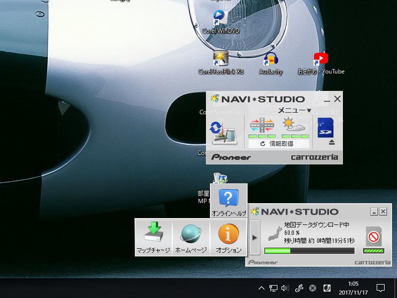Viewport: 397px width, 298px height.
Task: Close the upper NAVI*STUDIO window
Action: coord(337,99)
